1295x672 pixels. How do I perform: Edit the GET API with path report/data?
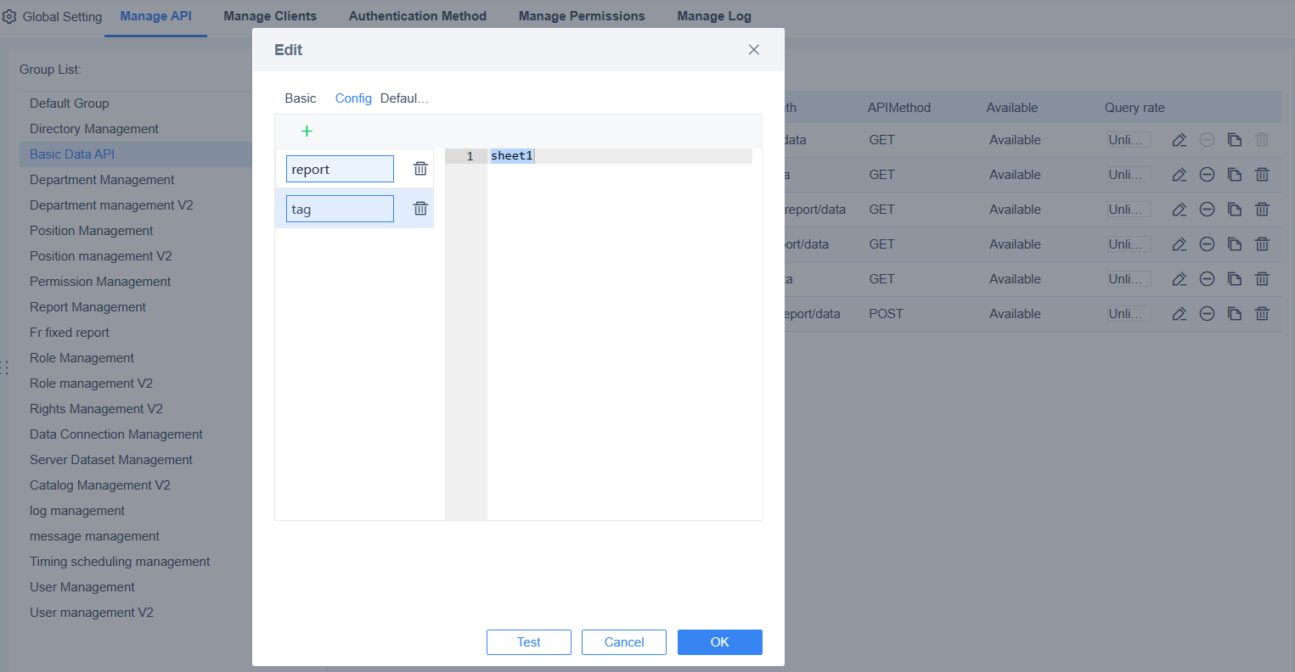coord(1180,210)
